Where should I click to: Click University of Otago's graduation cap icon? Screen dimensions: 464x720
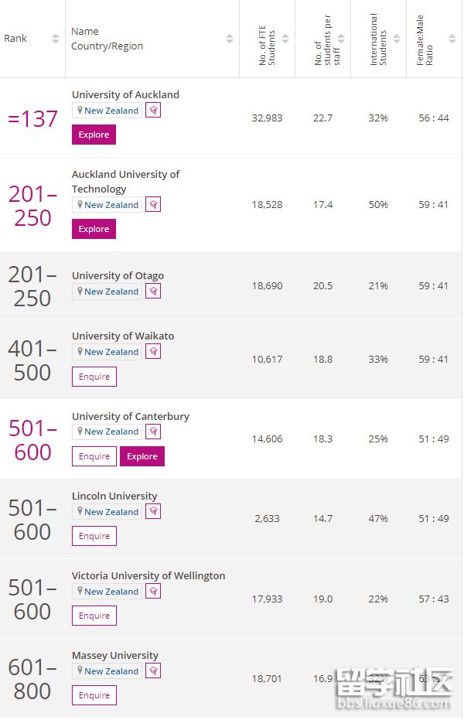tap(153, 292)
